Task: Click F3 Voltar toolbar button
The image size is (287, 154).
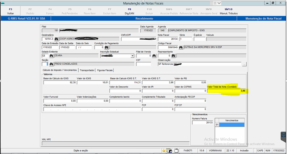Action: (11, 11)
